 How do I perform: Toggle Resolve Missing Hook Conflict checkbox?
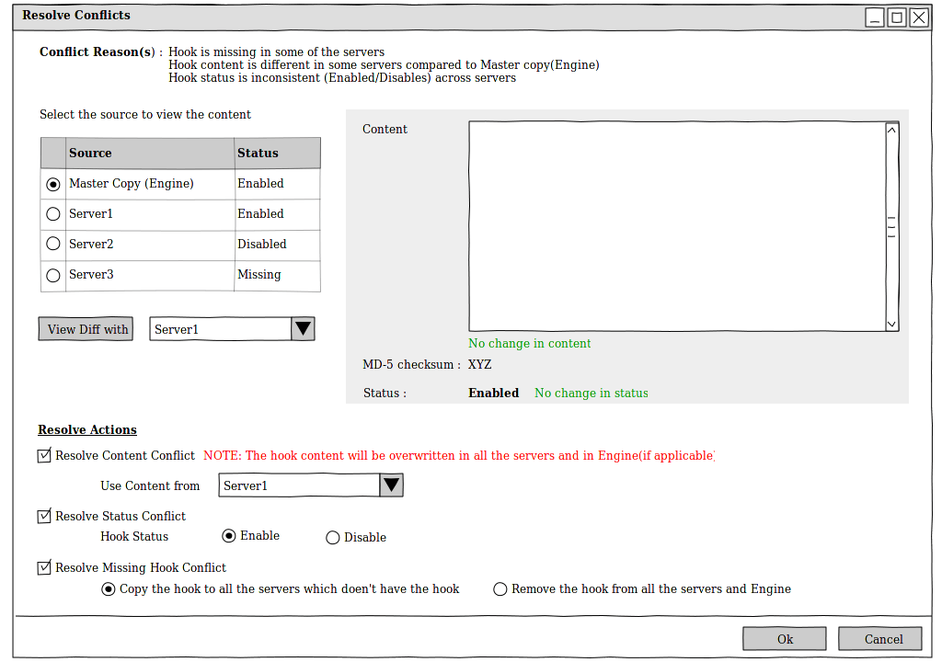click(x=44, y=567)
